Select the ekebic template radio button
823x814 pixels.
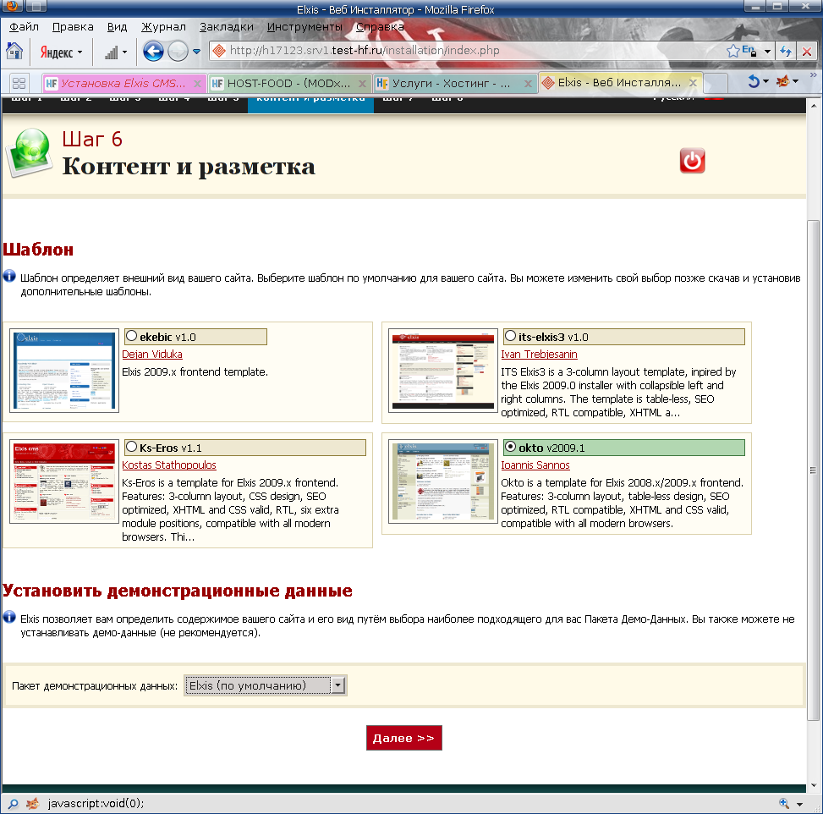132,336
